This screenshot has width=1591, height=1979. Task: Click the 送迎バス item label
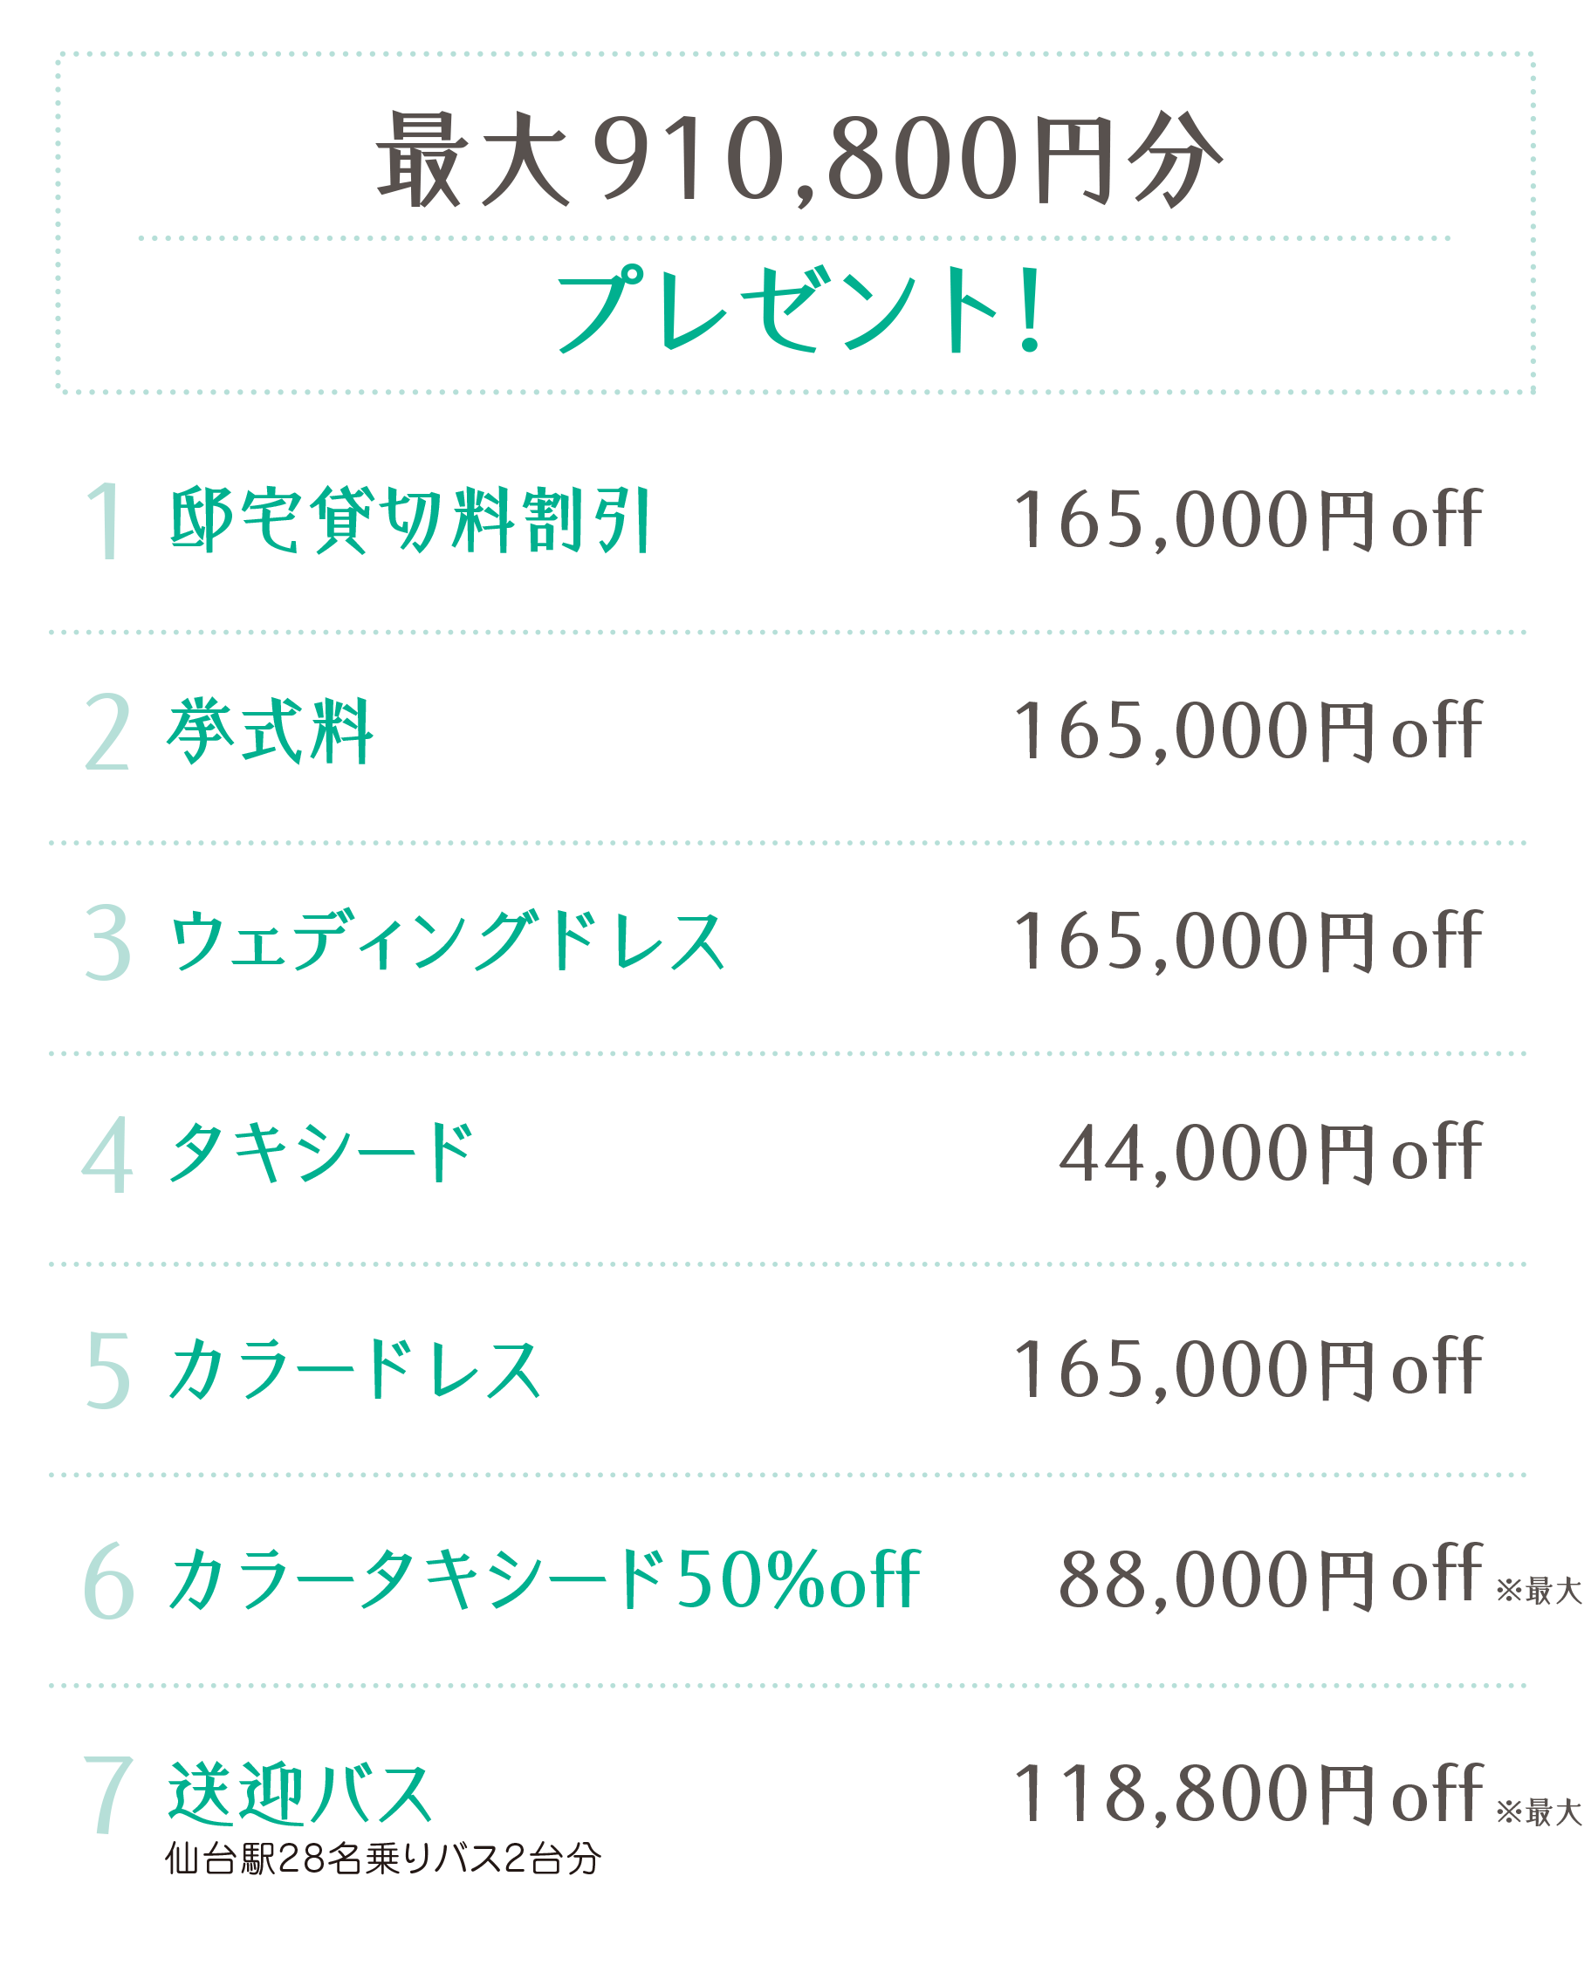299,1792
